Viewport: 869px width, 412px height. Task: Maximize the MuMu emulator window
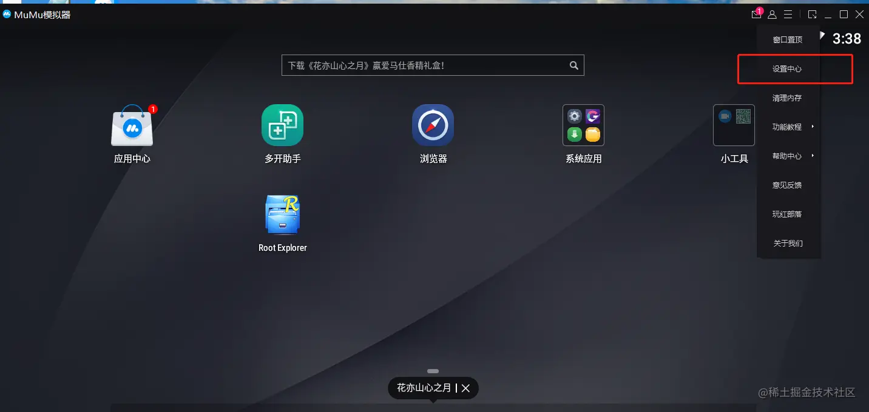[844, 14]
